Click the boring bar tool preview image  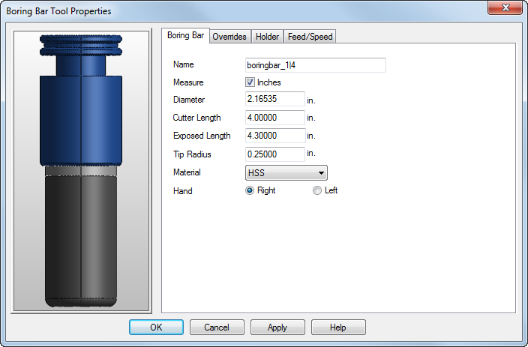(x=81, y=171)
